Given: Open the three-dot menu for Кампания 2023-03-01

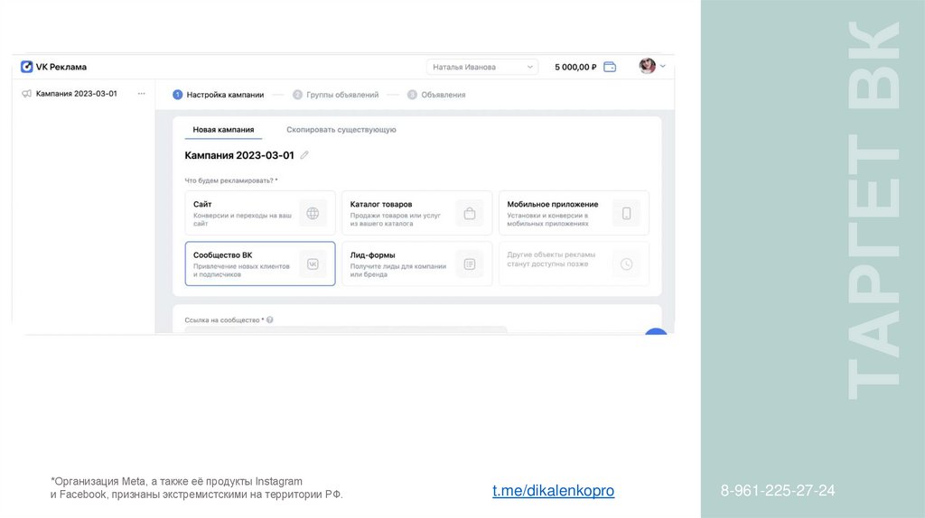Looking at the screenshot, I should click(142, 94).
